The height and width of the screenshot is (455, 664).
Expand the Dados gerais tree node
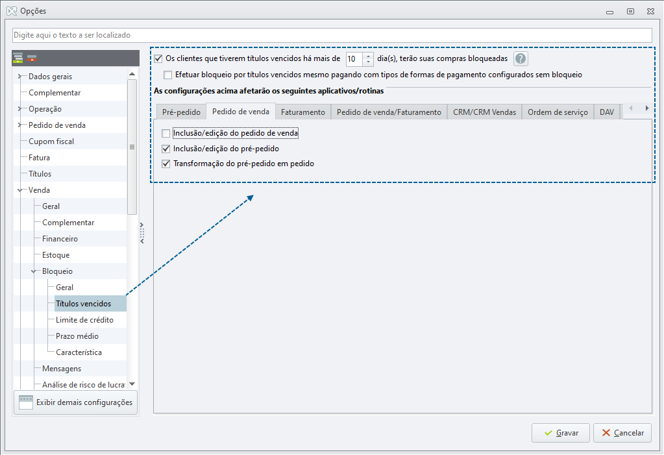coord(19,77)
